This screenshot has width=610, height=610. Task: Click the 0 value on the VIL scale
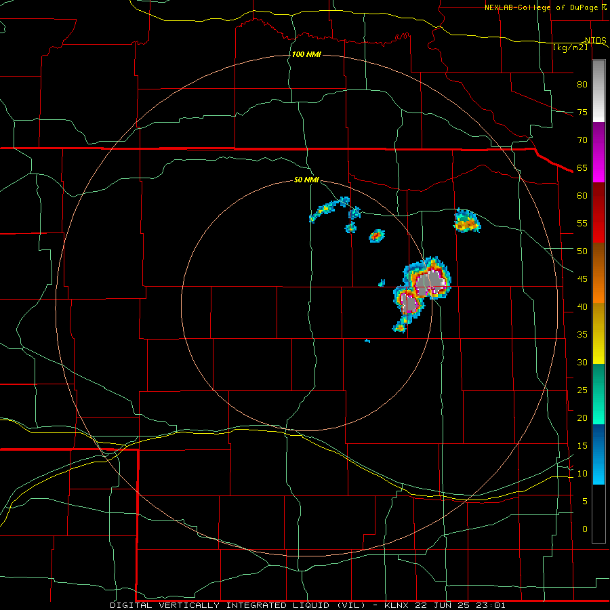[x=585, y=529]
